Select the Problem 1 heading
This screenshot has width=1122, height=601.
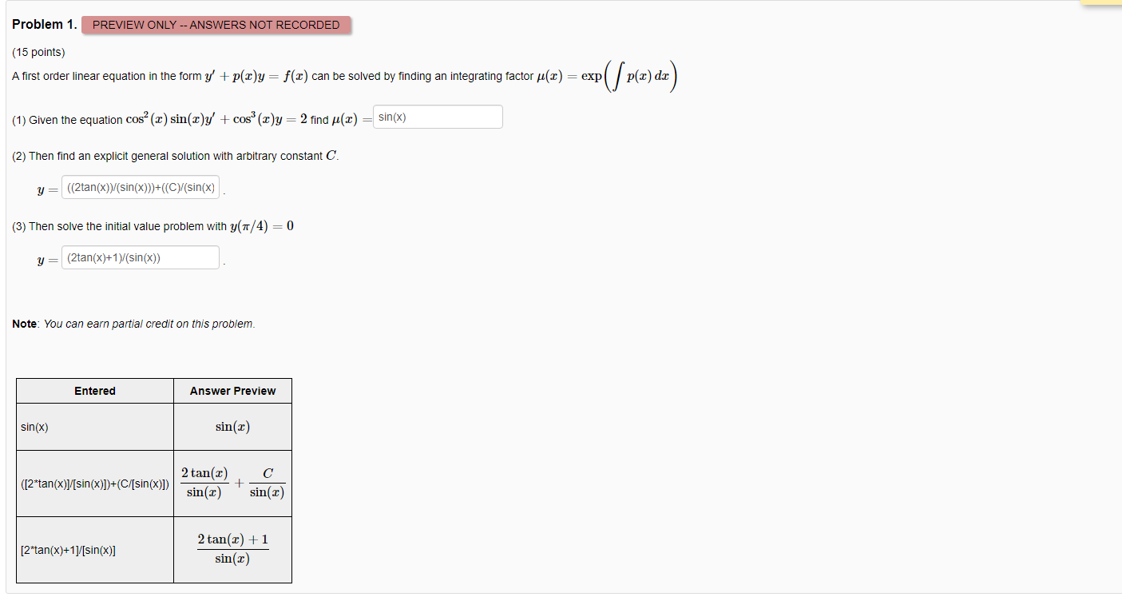pos(42,25)
